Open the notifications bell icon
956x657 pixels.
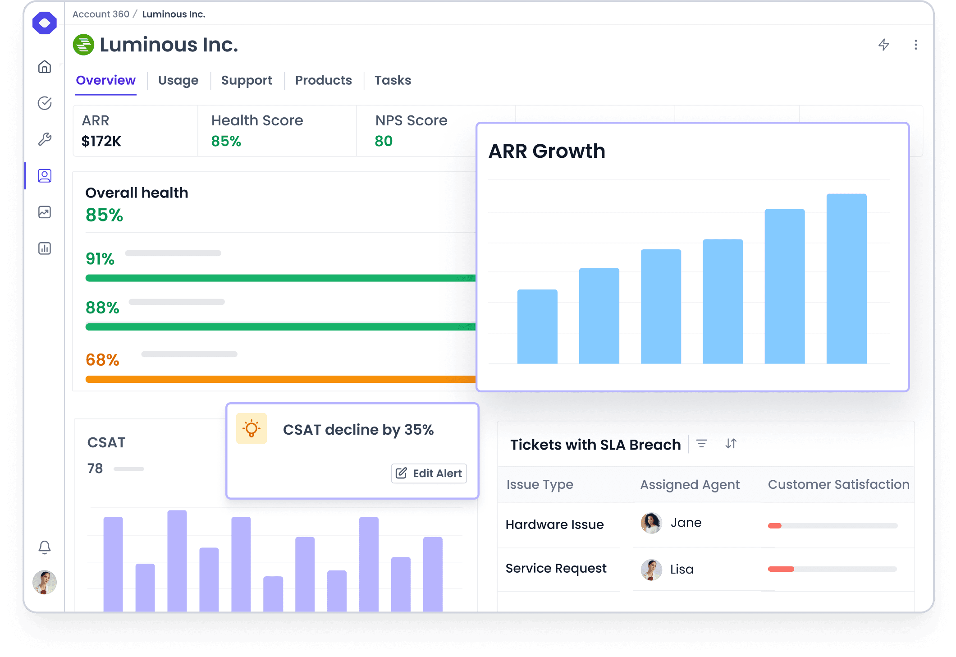[45, 547]
